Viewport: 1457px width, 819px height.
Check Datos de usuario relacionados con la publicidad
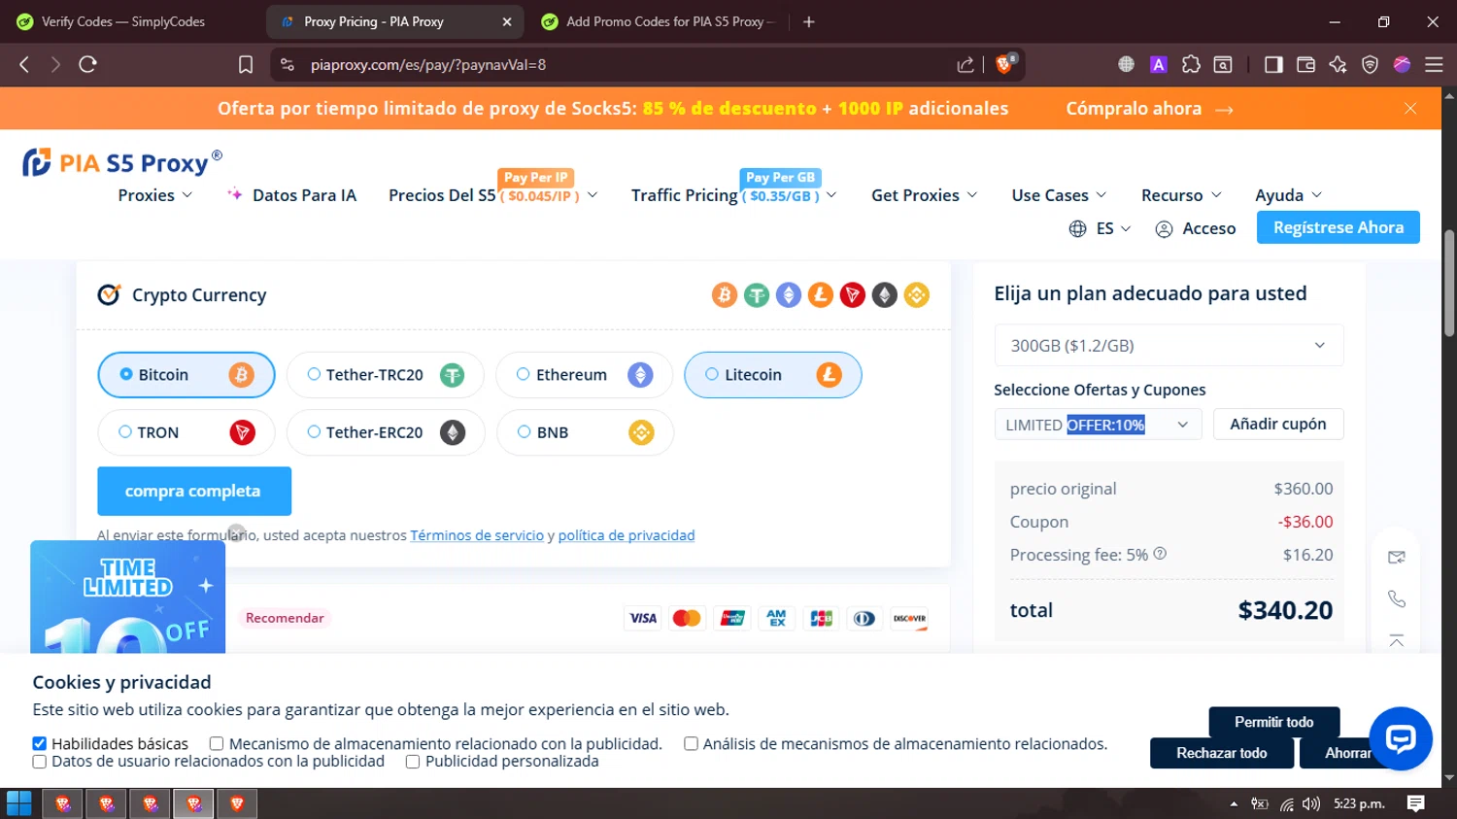(40, 762)
